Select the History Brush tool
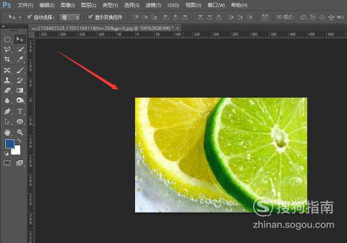The image size is (347, 243). 20,80
